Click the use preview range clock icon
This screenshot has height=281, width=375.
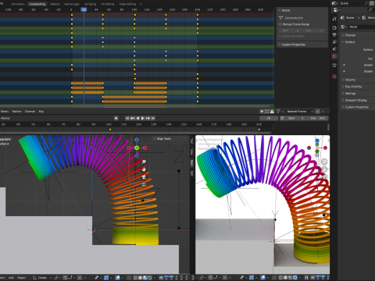click(x=282, y=118)
